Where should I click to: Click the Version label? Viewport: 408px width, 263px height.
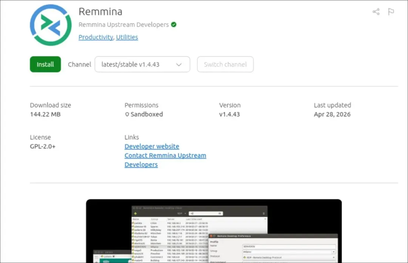230,105
